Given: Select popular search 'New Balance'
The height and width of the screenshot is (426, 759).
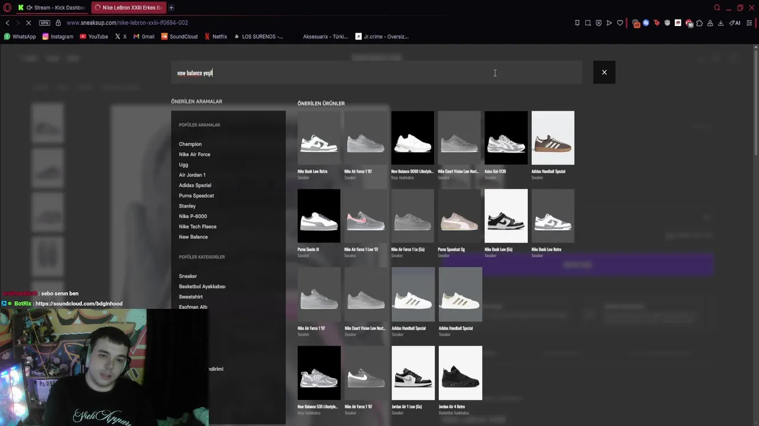Looking at the screenshot, I should [x=193, y=237].
